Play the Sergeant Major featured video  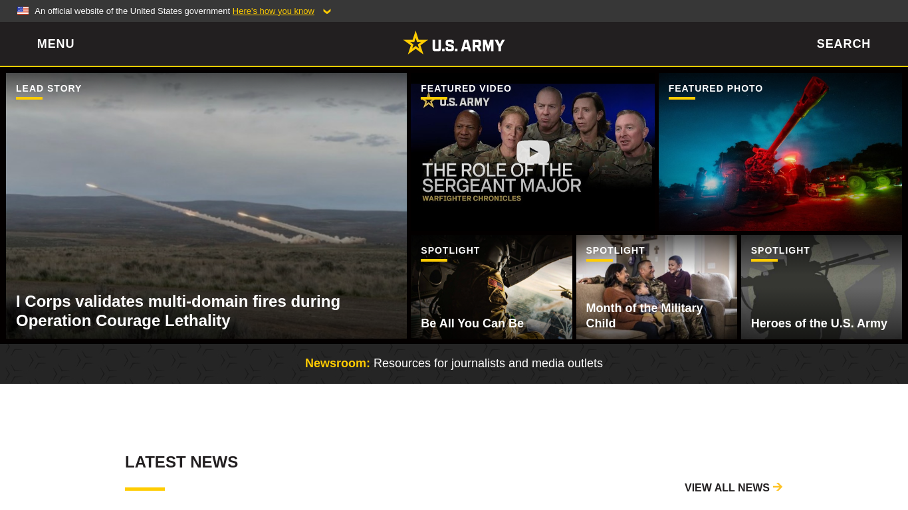click(533, 152)
